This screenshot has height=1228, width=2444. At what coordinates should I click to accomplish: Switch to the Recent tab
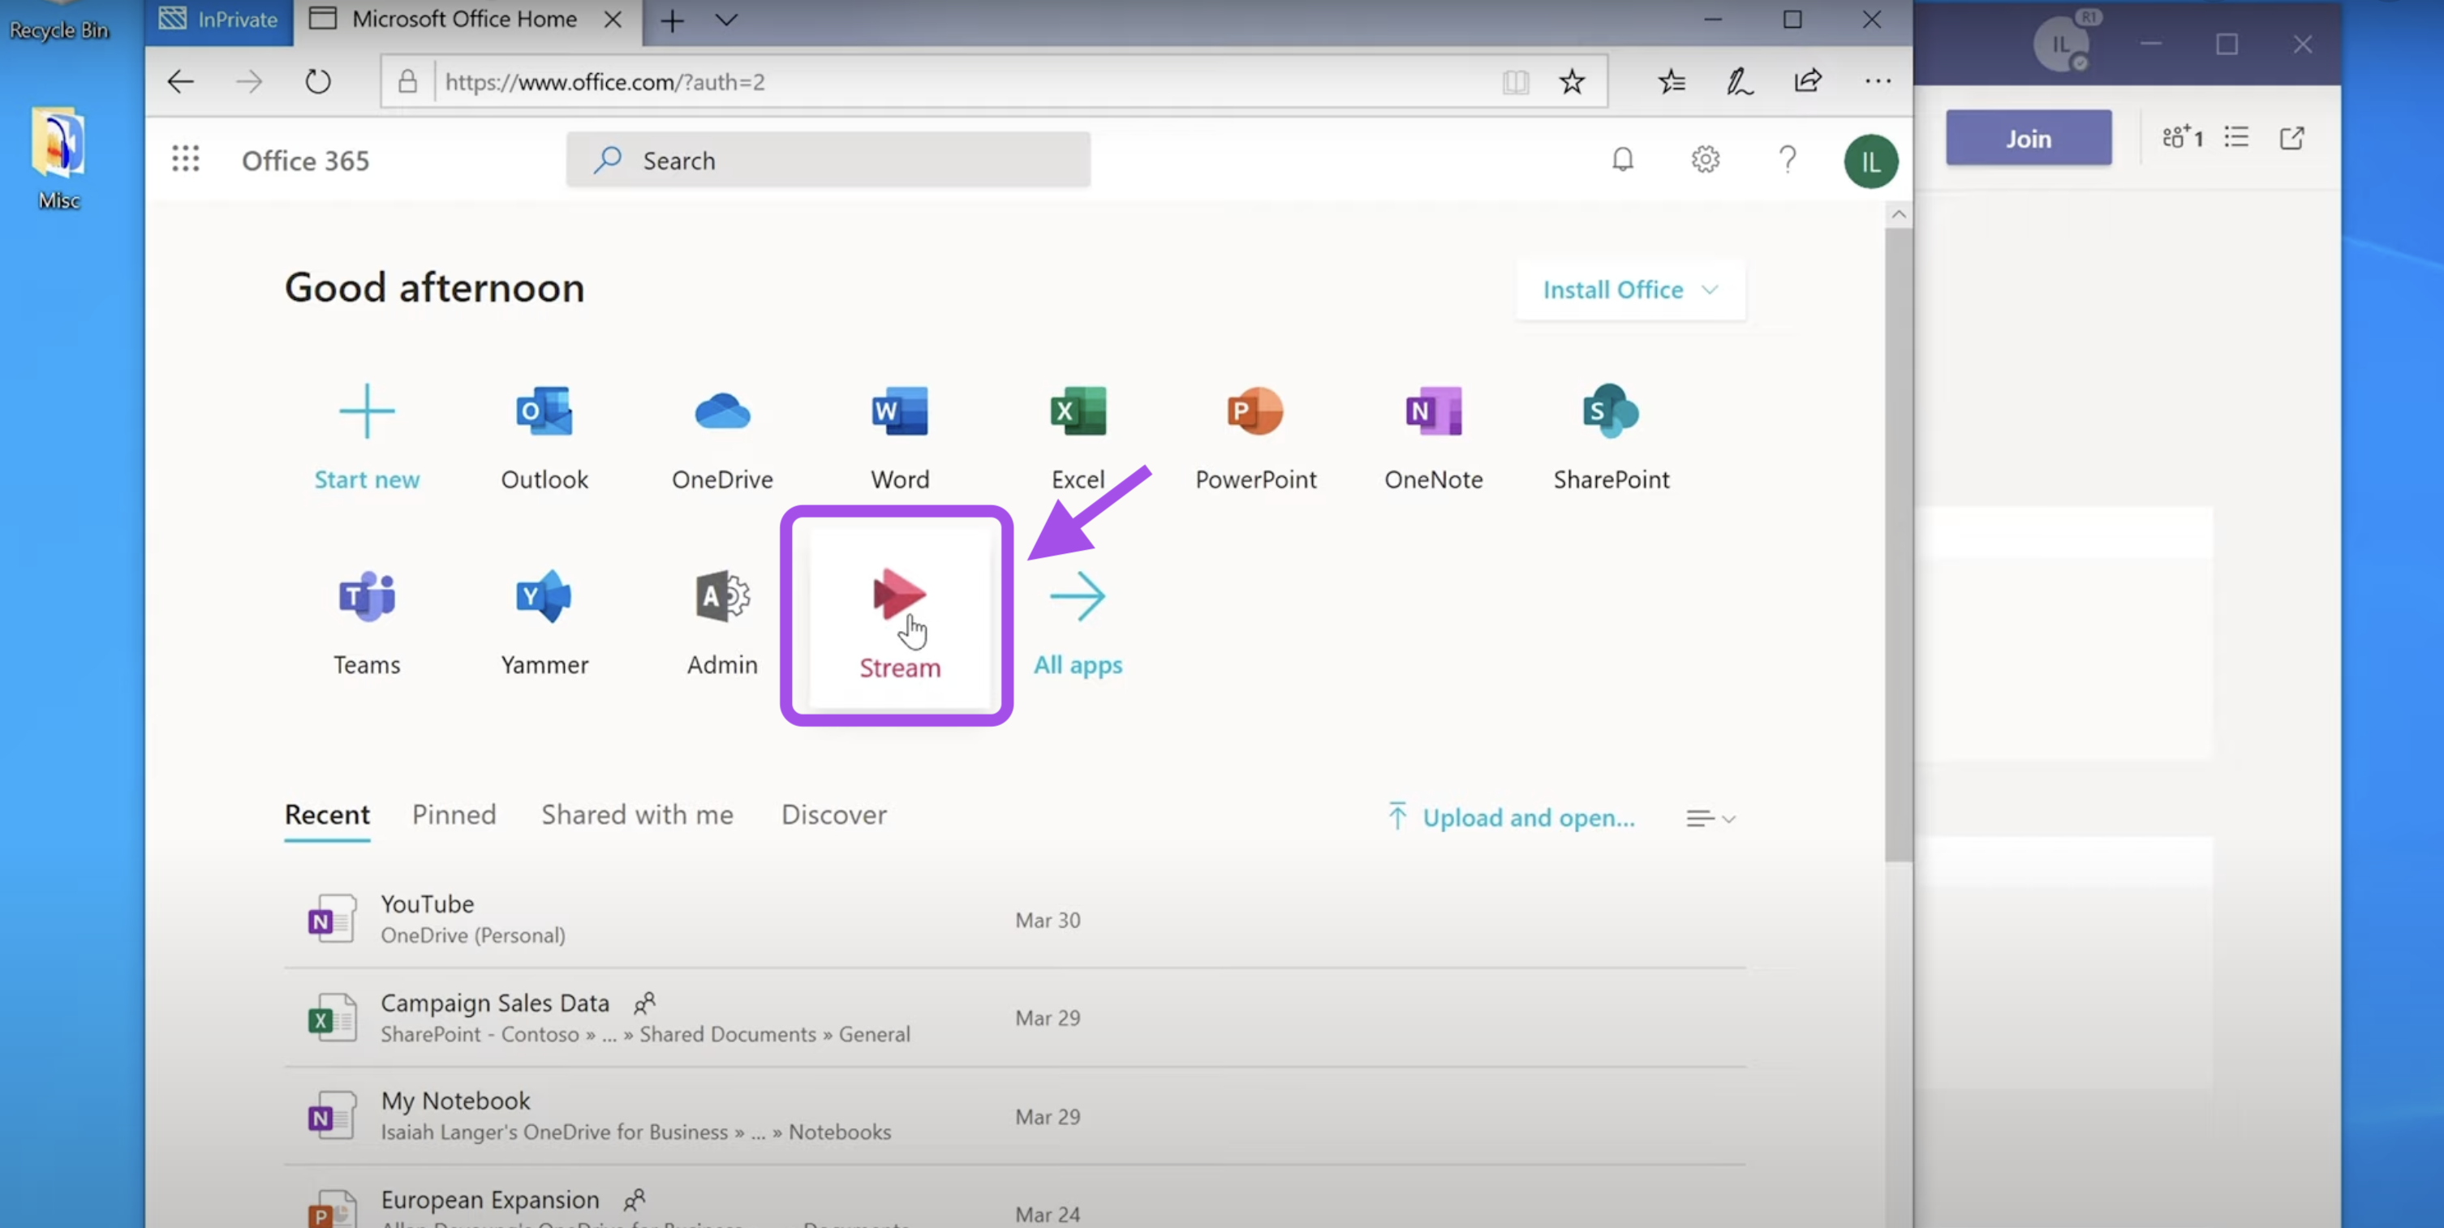pyautogui.click(x=327, y=814)
